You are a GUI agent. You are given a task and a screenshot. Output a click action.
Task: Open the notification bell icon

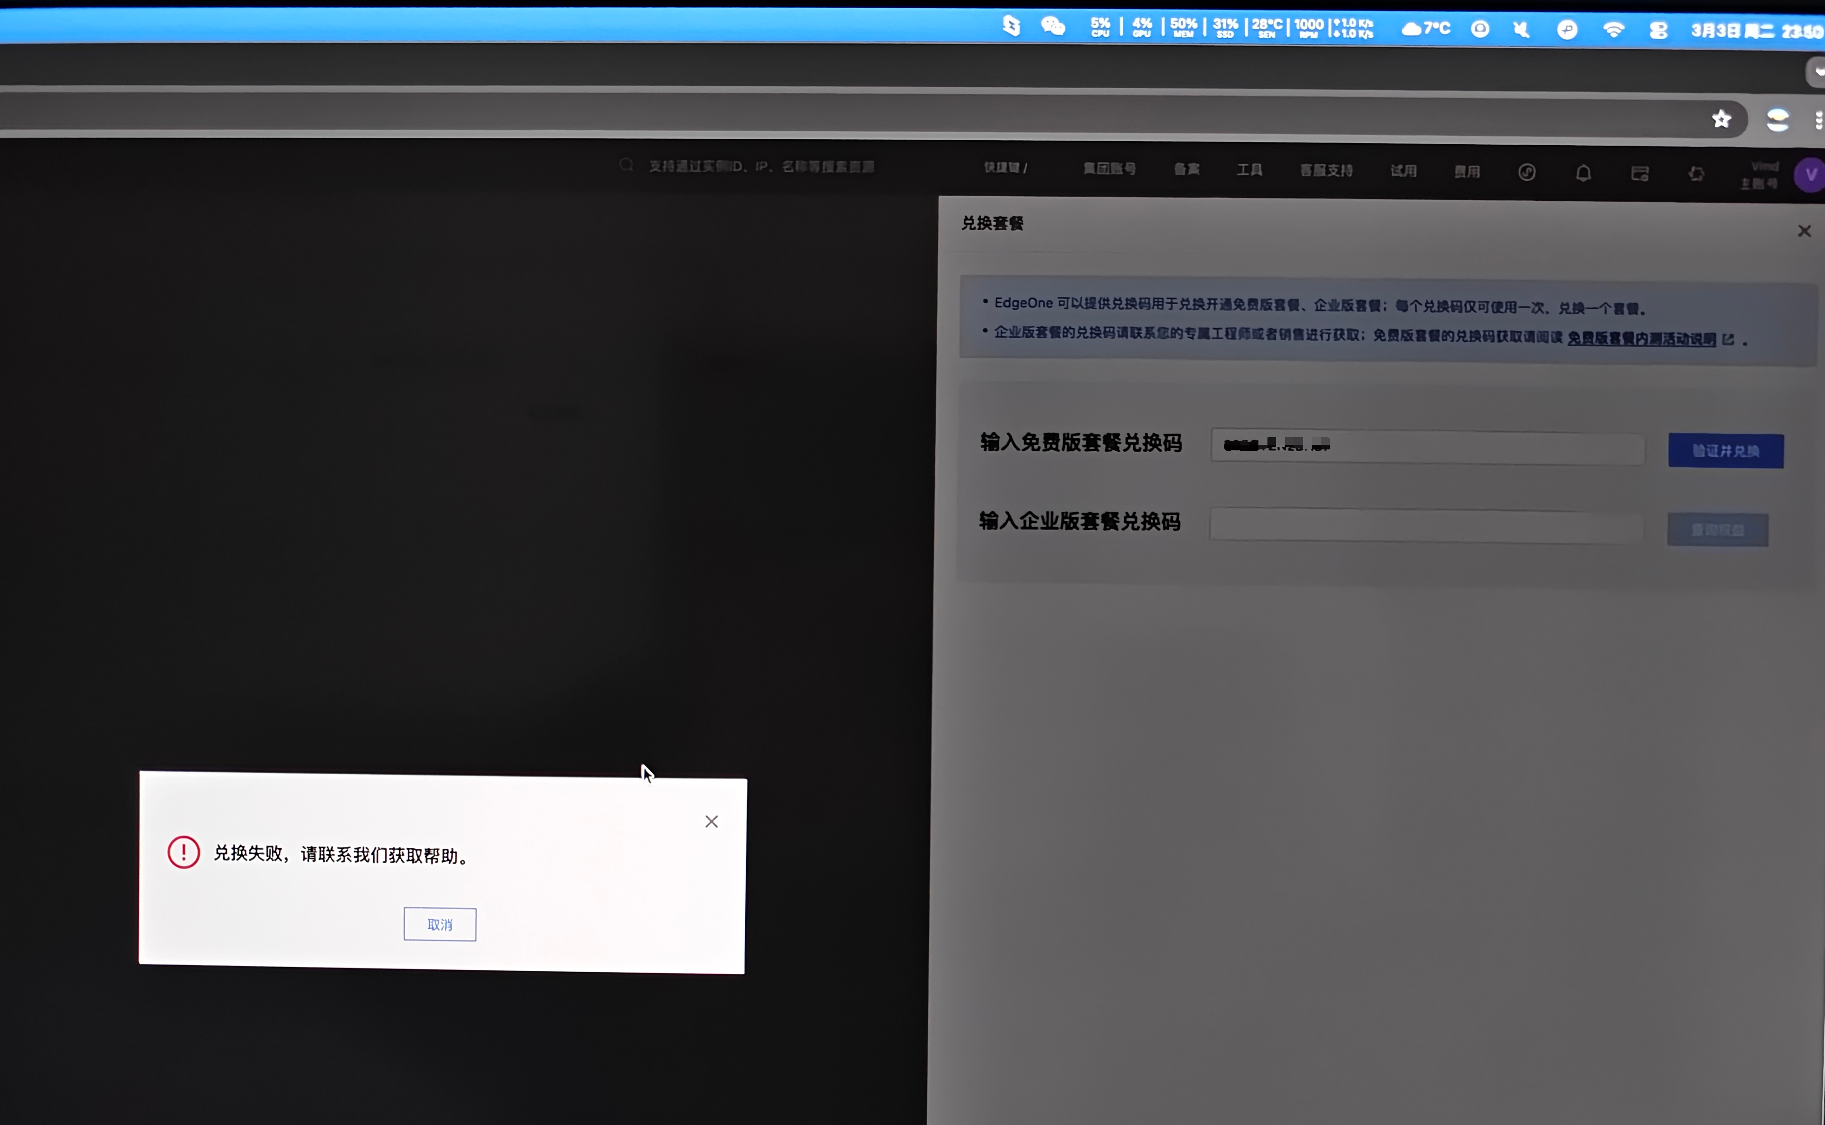[x=1583, y=173]
